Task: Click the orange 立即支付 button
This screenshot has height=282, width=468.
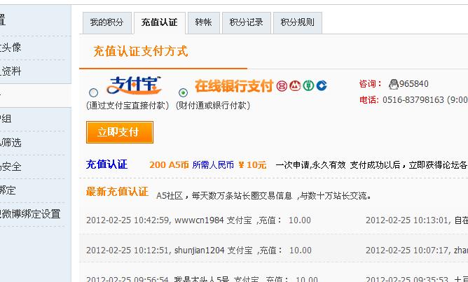Action: click(120, 132)
